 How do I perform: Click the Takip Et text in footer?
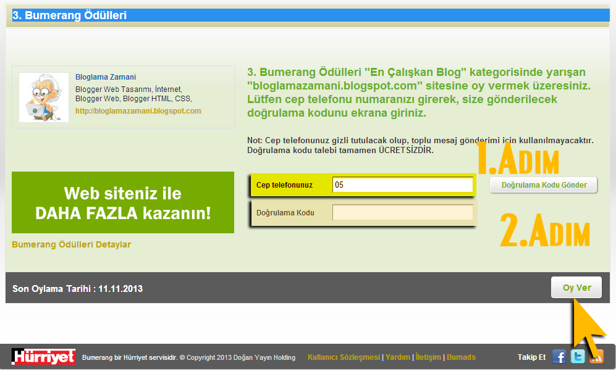point(531,357)
